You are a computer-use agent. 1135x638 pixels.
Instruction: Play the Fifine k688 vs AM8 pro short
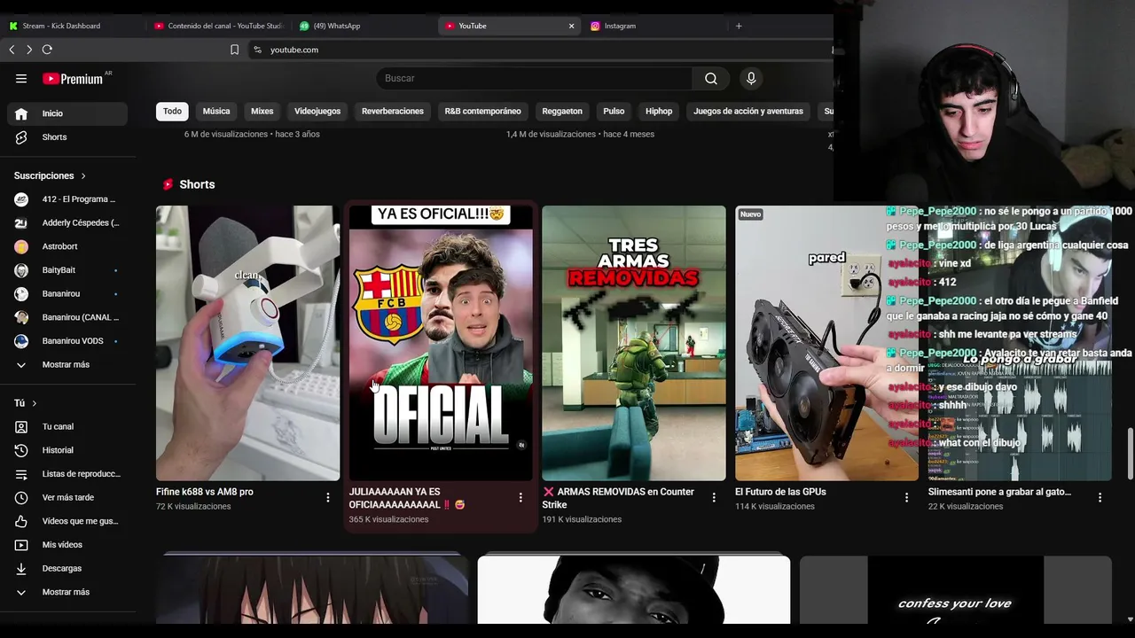247,343
